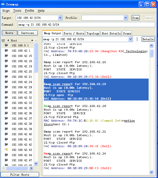158x178 pixels.
Task: Click the highlighted '21/tcp open ftp' line
Action: pyautogui.click(x=58, y=95)
